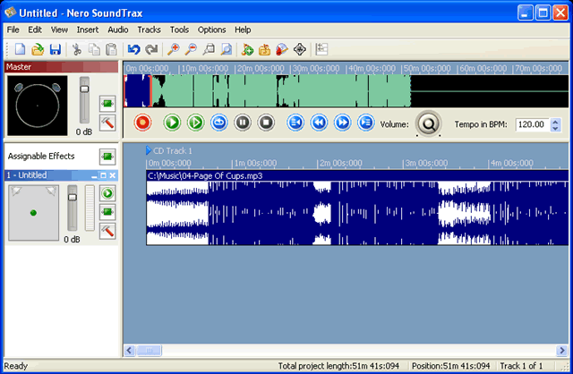
Task: Open the Edit menu
Action: [x=35, y=30]
